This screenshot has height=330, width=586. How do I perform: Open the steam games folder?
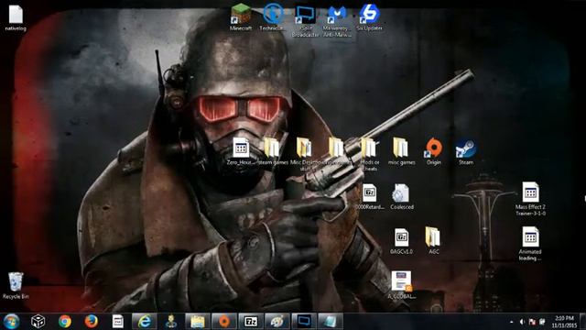coord(273,151)
